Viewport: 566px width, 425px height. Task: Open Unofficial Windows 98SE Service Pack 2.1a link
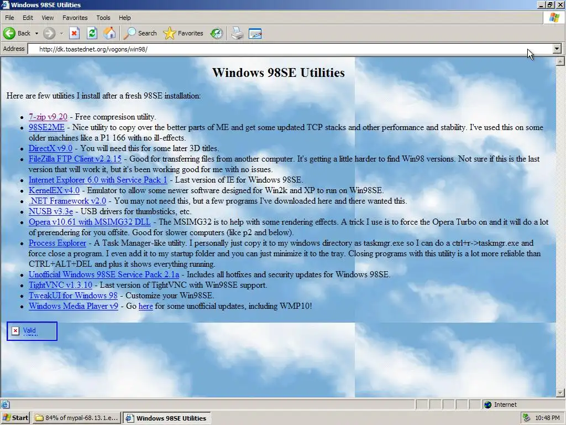pyautogui.click(x=104, y=274)
